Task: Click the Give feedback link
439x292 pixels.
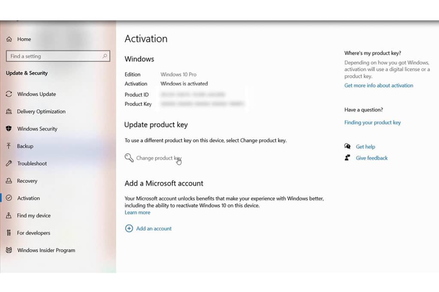Action: tap(372, 158)
